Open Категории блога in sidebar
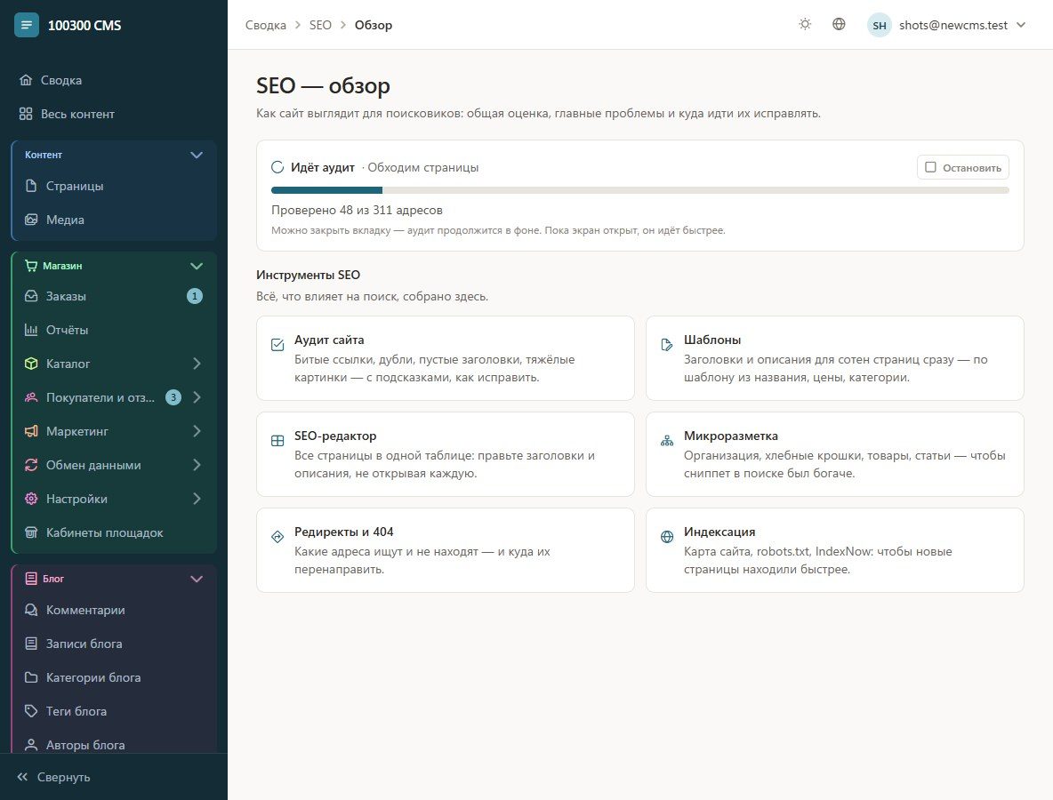 coord(114,678)
